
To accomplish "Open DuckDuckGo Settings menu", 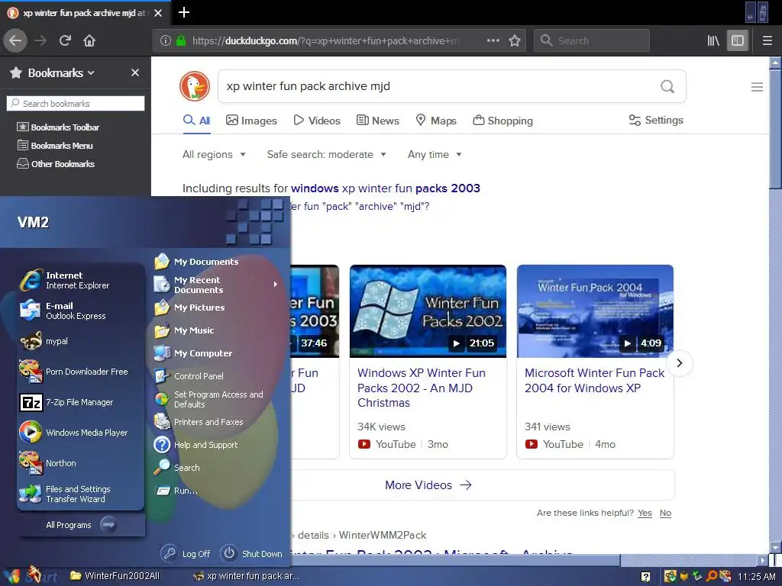I will 656,120.
